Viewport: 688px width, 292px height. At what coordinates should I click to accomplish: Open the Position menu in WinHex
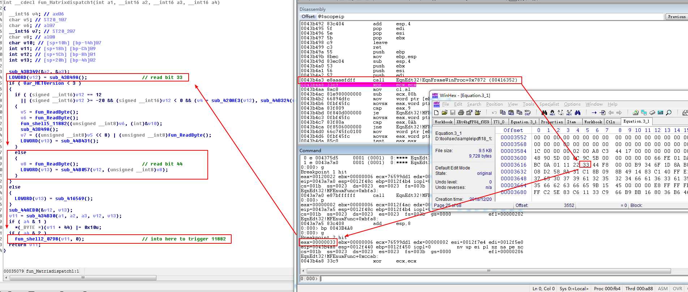(494, 104)
